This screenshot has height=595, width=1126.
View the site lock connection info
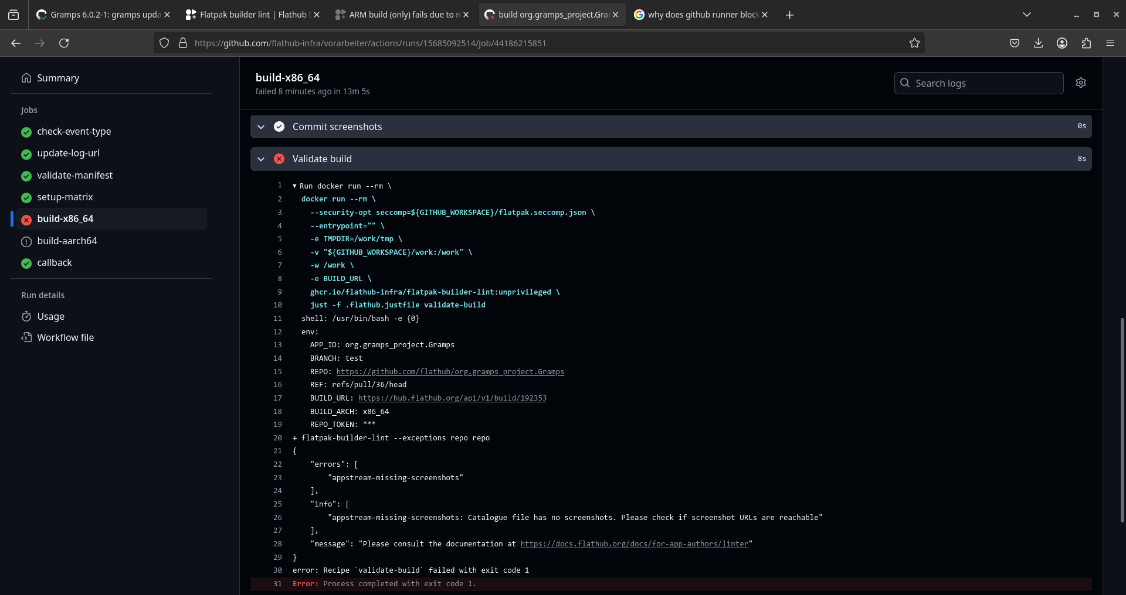[x=183, y=43]
